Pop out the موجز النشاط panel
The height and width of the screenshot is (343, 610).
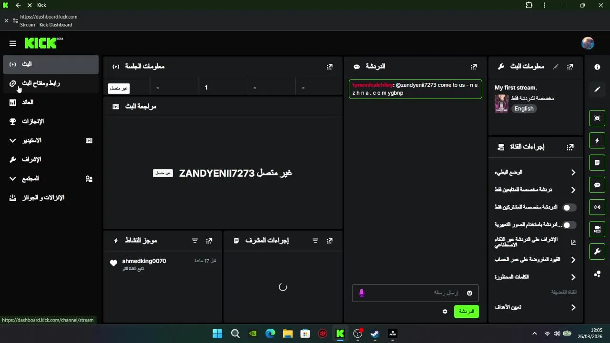pyautogui.click(x=209, y=241)
